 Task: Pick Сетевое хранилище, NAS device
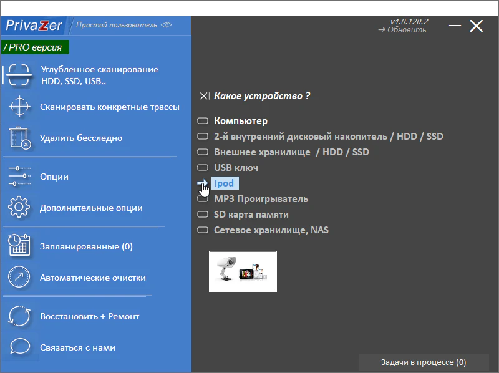tap(271, 230)
